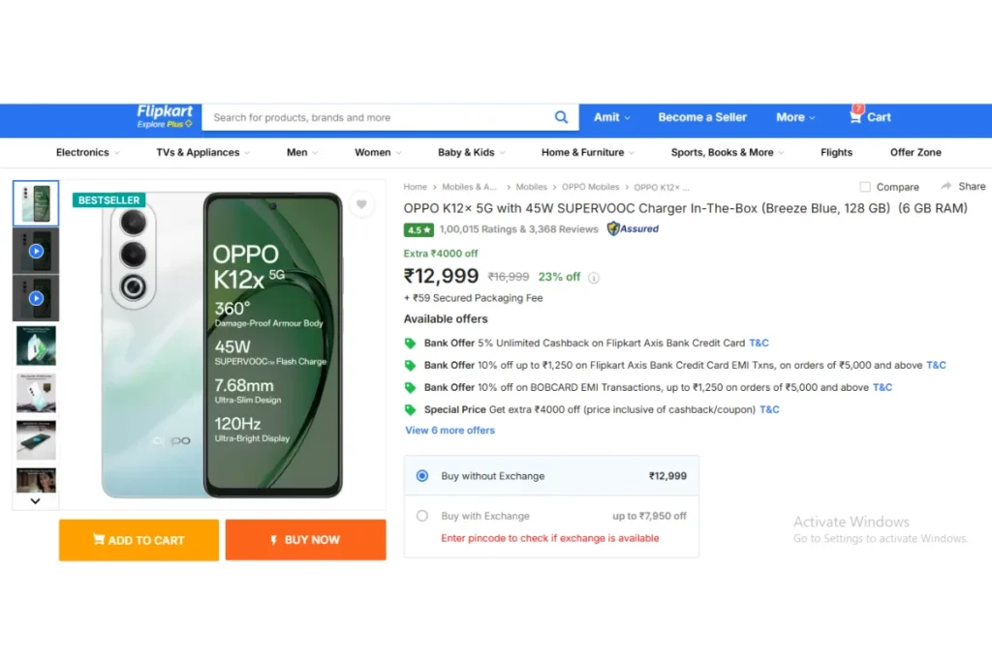Viewport: 992px width, 661px height.
Task: Click the Share arrow icon
Action: click(945, 187)
